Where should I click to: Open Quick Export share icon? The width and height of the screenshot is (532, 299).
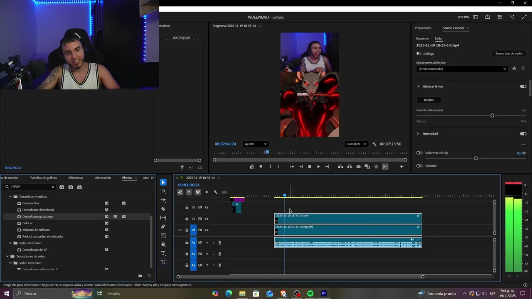point(488,17)
